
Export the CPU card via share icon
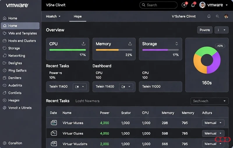[x=84, y=44]
